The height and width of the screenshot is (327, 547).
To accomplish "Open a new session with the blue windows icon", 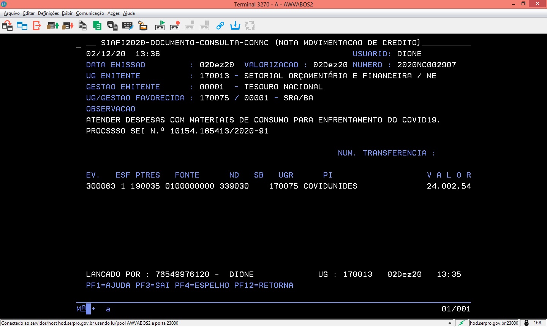I will point(22,26).
